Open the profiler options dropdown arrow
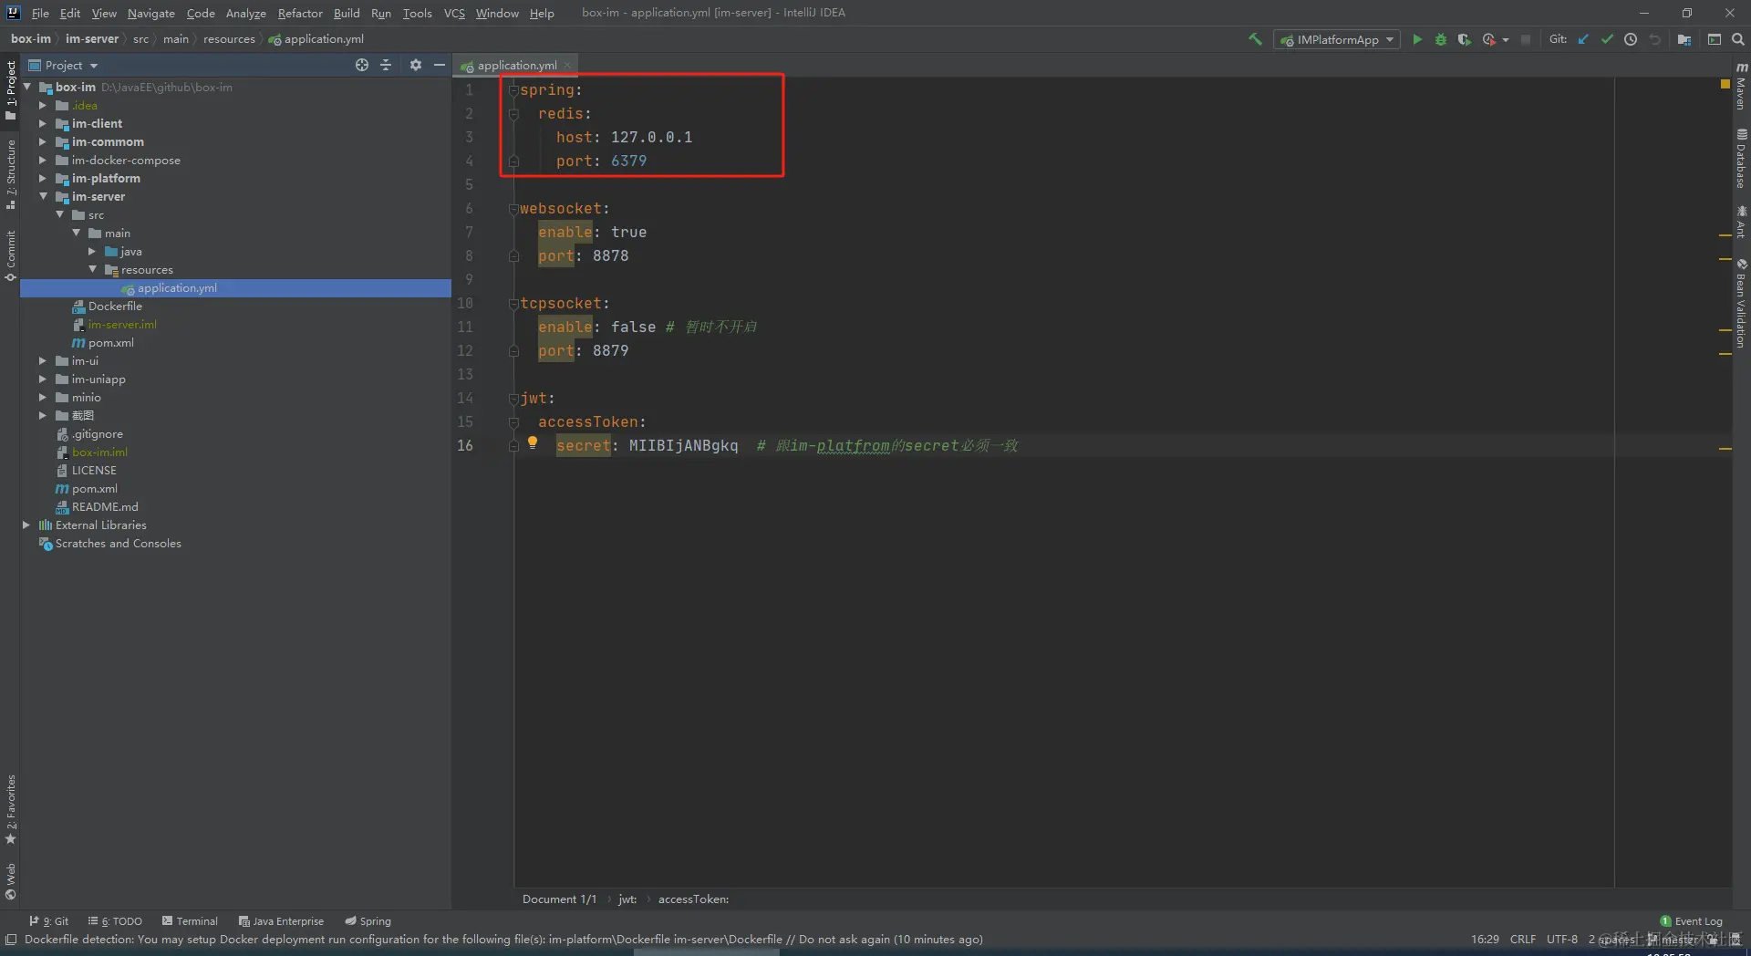 (1506, 40)
